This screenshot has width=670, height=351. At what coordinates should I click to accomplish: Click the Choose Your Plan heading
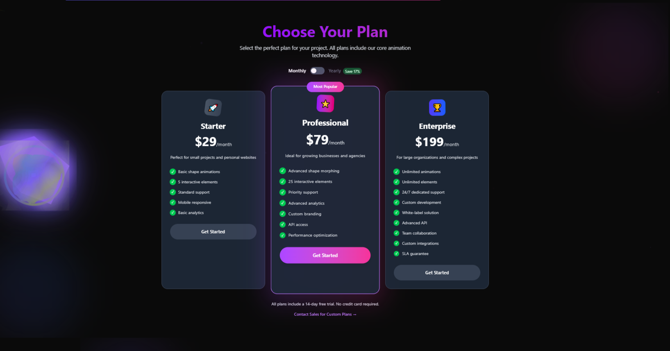tap(325, 32)
